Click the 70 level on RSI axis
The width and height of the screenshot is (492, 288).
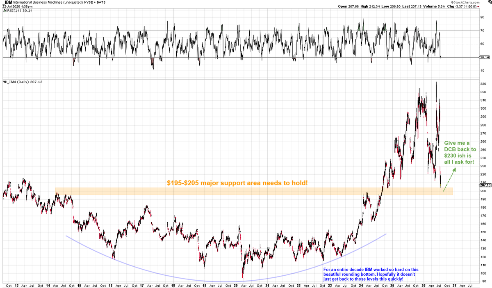click(x=482, y=31)
